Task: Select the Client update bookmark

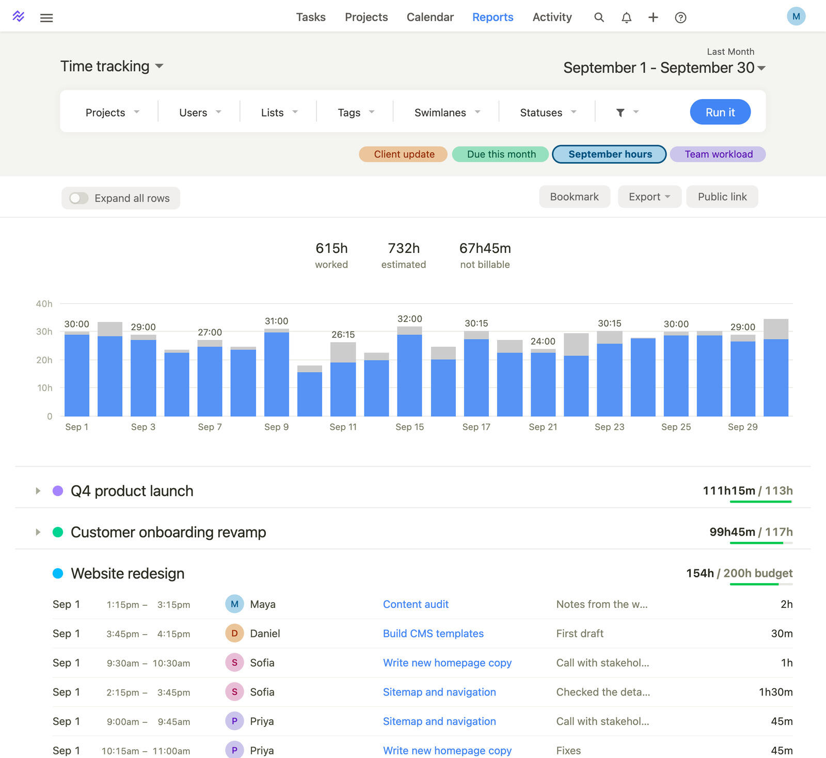Action: pos(403,154)
